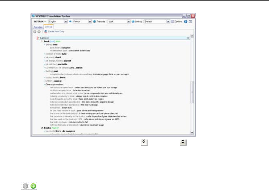This screenshot has height=190, width=269.
Task: Open the SYSTRAN menu
Action: point(39,22)
